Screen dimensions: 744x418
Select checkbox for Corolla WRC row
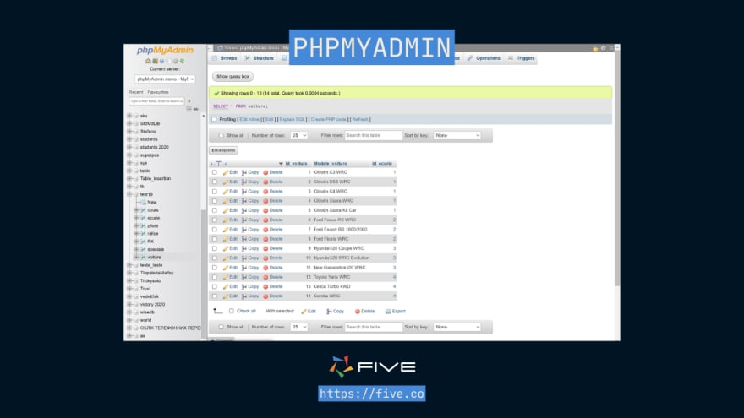coord(215,296)
